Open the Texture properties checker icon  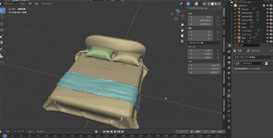(x=229, y=127)
